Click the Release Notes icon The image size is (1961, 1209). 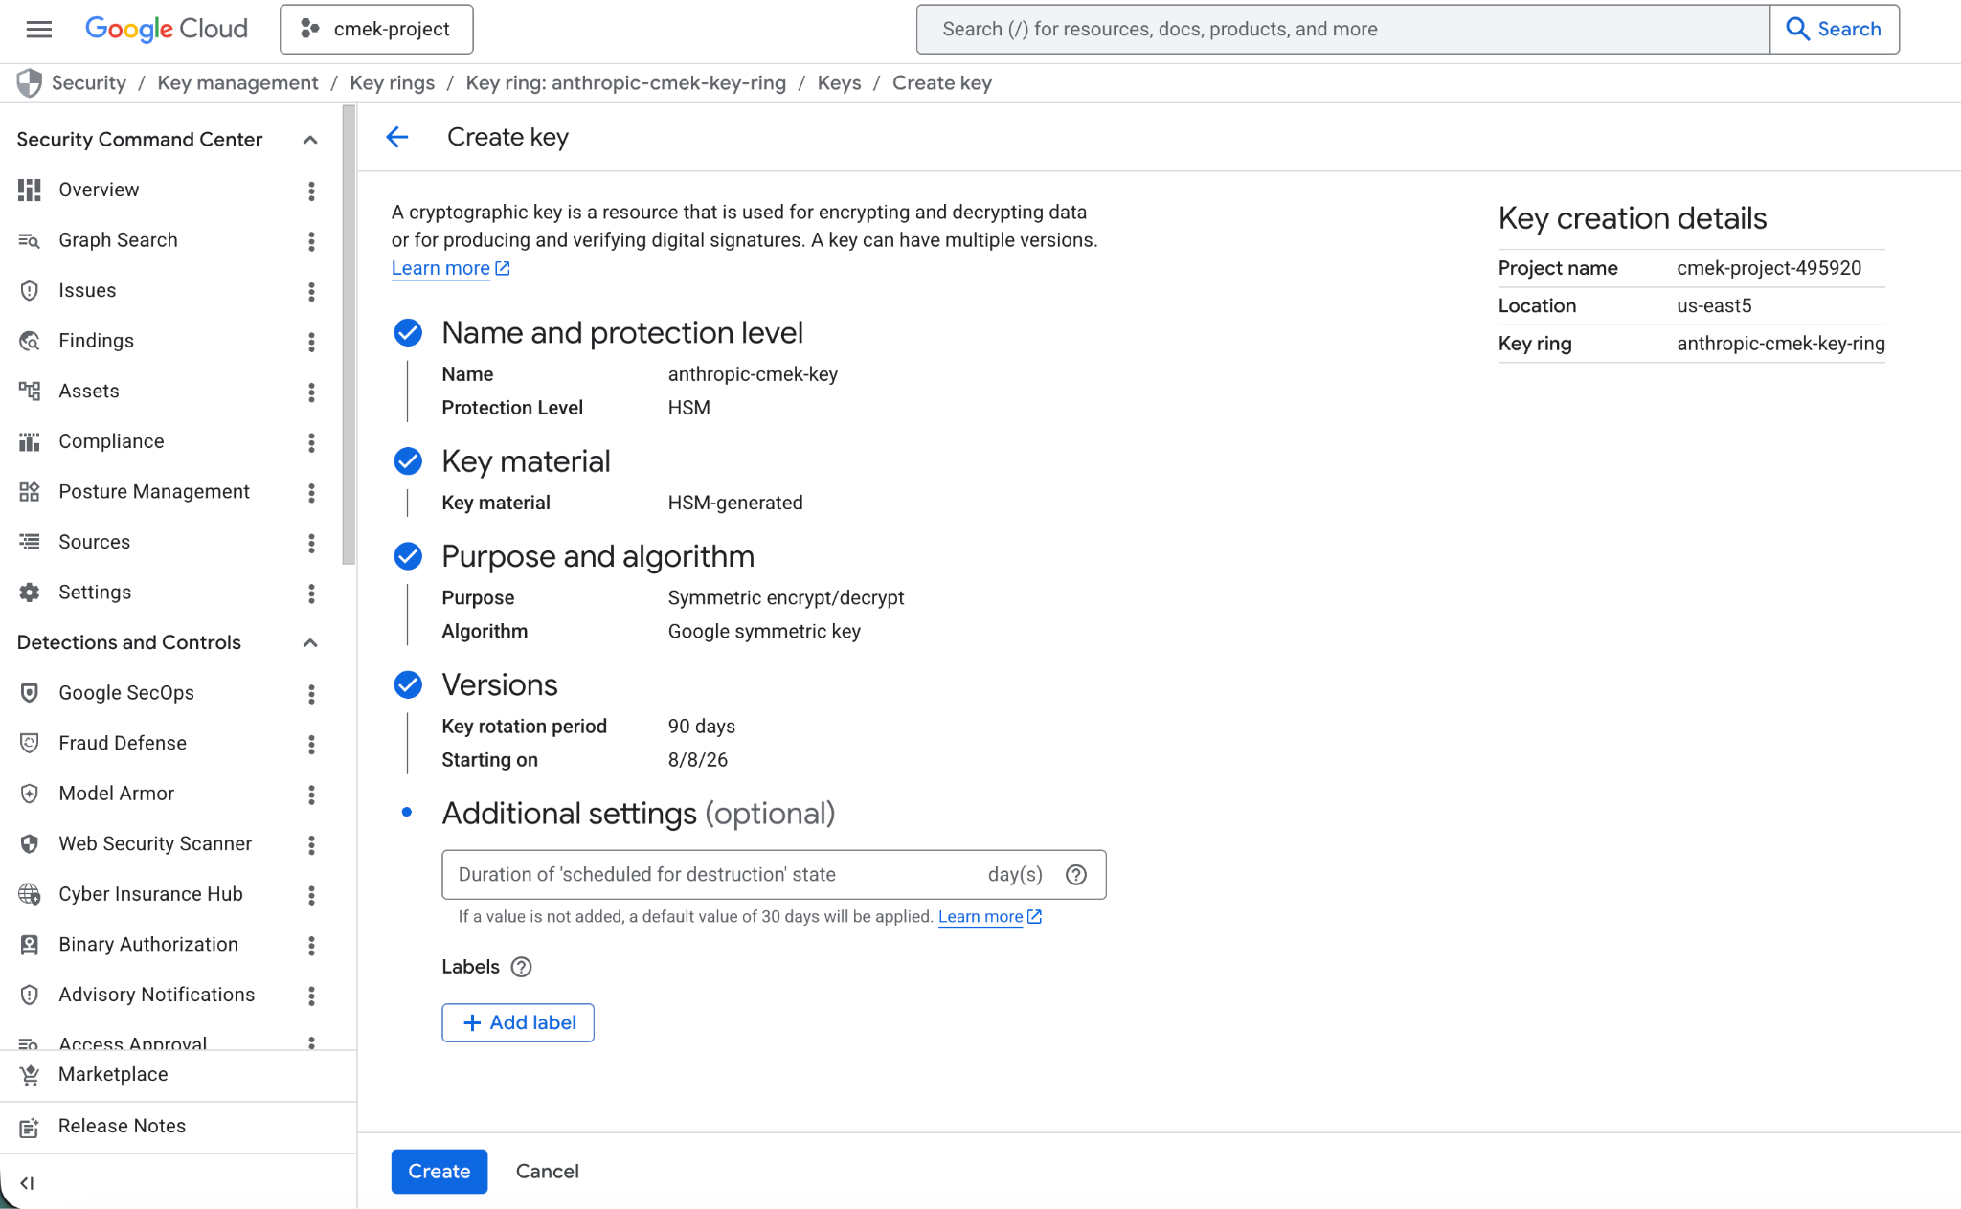(x=30, y=1127)
